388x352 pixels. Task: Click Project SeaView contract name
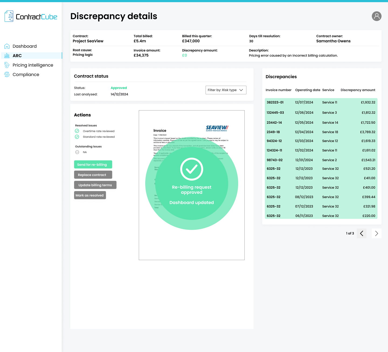click(88, 41)
